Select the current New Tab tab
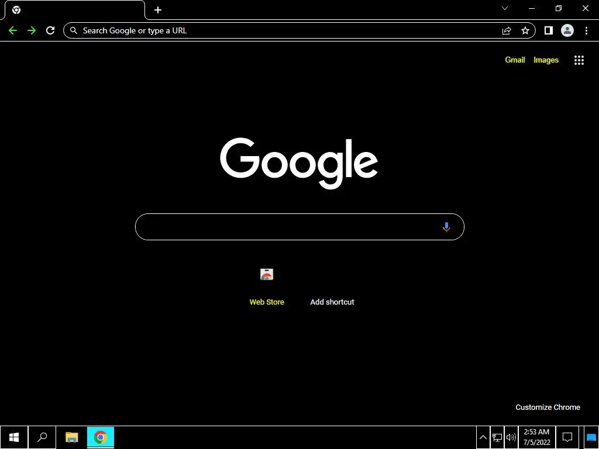Viewport: 599px width, 449px height. click(x=74, y=10)
